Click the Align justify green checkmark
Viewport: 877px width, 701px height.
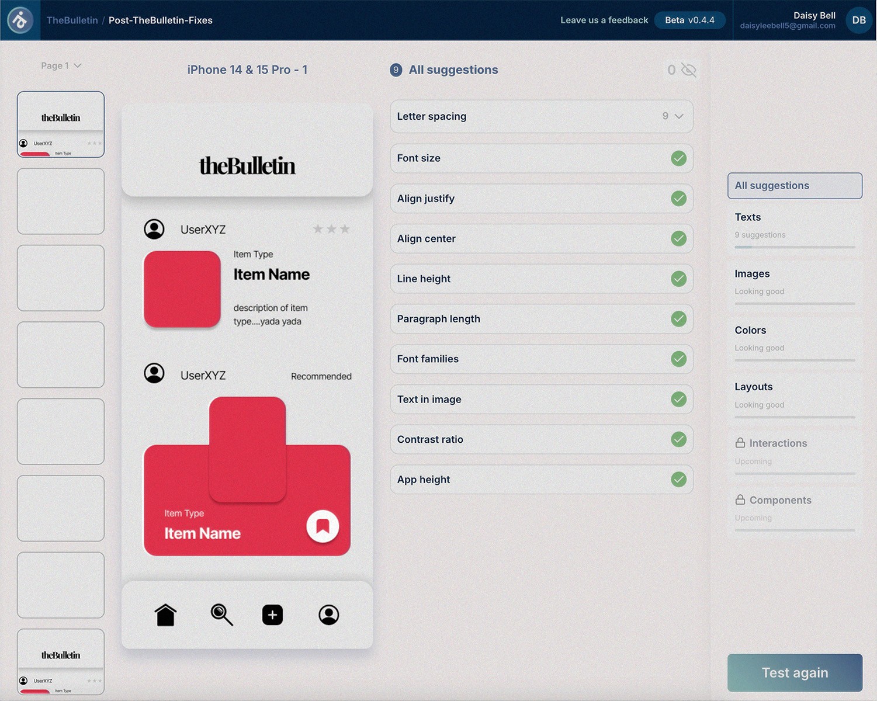pos(678,199)
